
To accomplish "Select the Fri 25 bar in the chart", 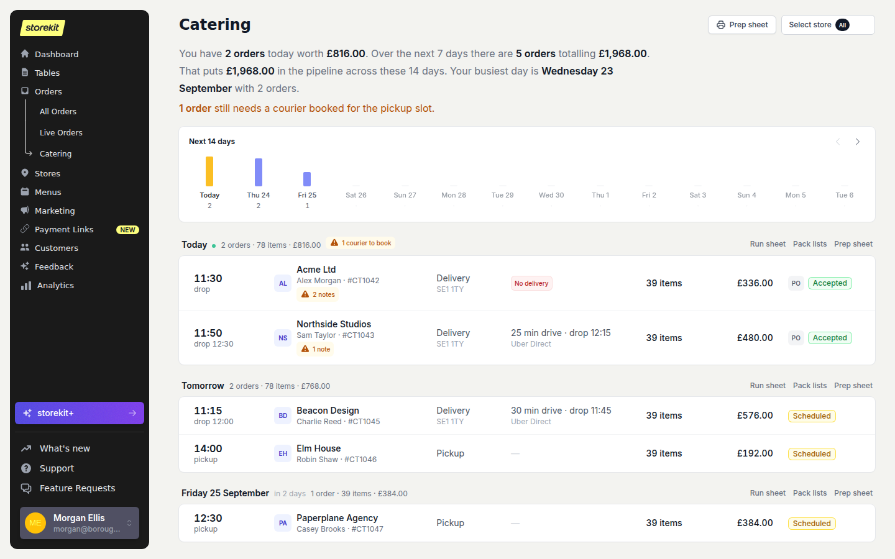I will point(307,179).
